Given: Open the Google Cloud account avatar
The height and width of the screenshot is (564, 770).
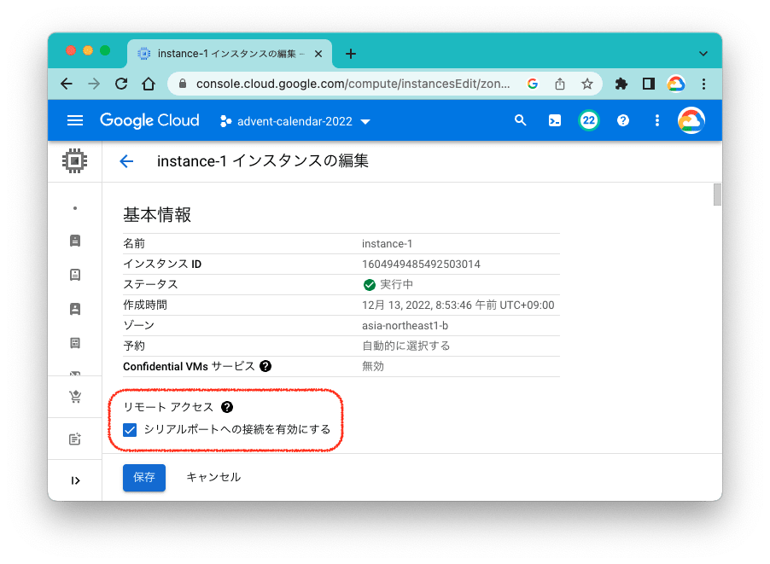Looking at the screenshot, I should pos(691,120).
